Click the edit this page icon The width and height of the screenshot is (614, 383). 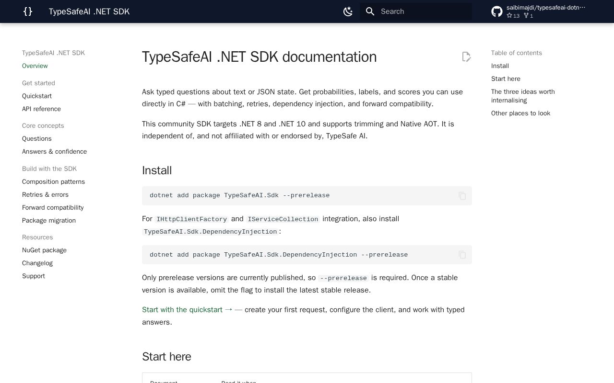[466, 57]
